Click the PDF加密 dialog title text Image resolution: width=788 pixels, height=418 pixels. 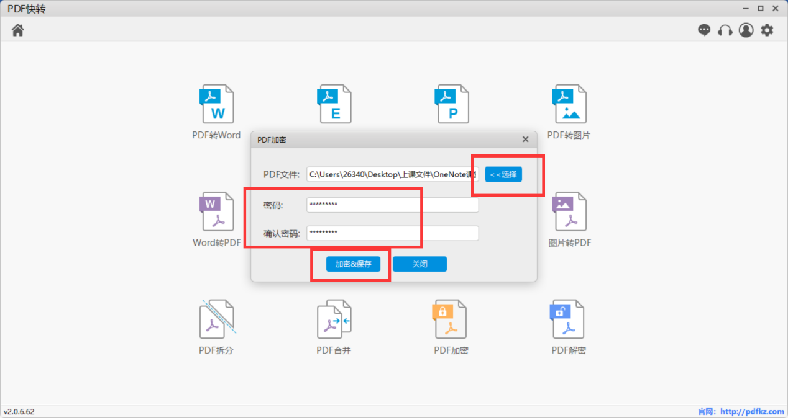tap(272, 140)
